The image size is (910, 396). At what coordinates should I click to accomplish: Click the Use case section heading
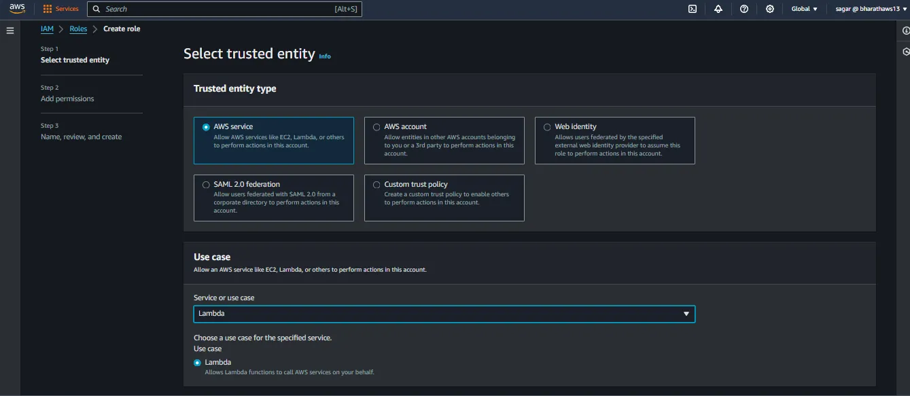212,257
